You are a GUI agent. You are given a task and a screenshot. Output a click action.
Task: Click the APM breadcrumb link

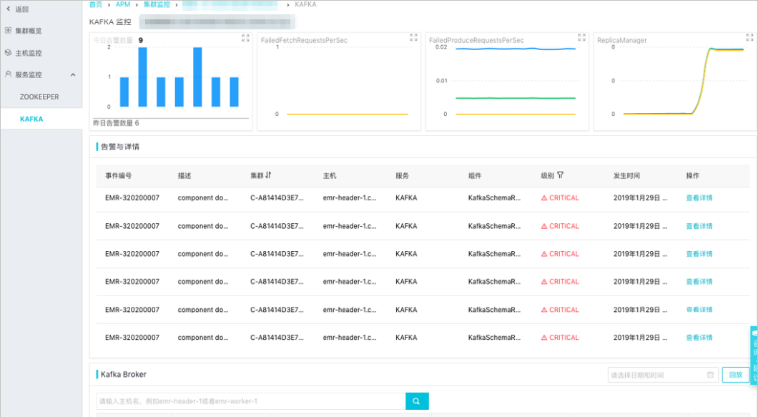(123, 4)
